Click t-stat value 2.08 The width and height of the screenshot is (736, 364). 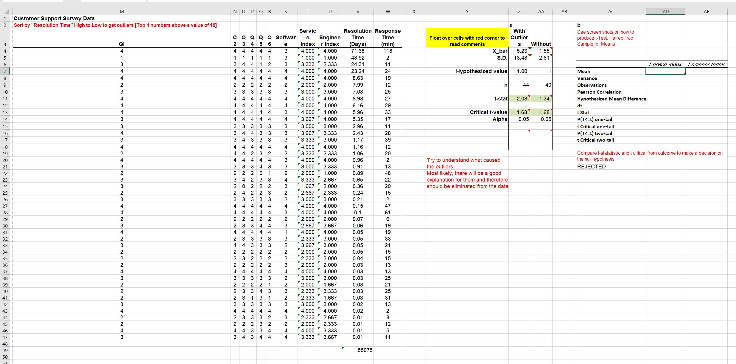tap(519, 99)
